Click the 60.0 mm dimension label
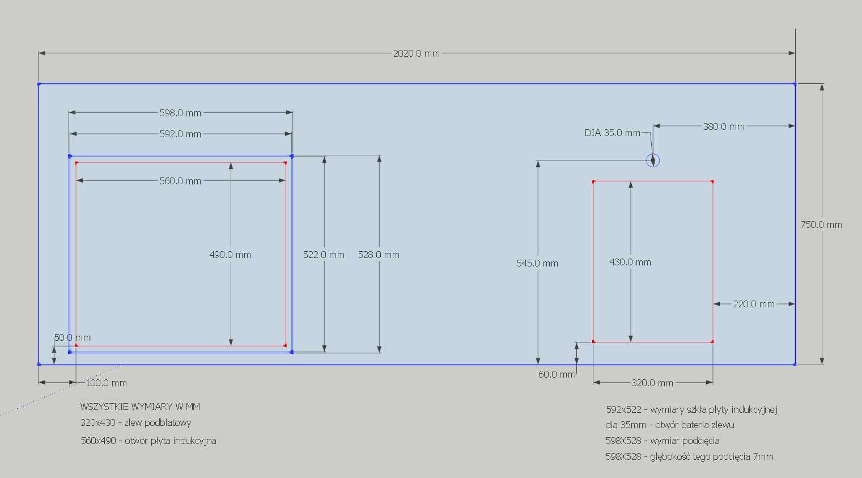Image resolution: width=862 pixels, height=478 pixels. pos(557,374)
